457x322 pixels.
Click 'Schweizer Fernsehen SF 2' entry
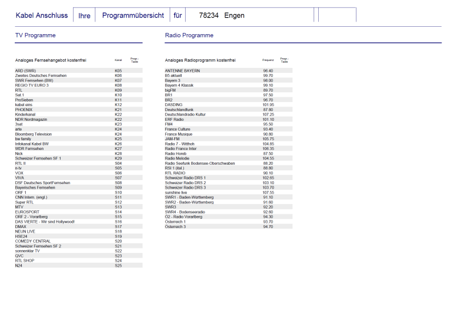click(x=38, y=246)
